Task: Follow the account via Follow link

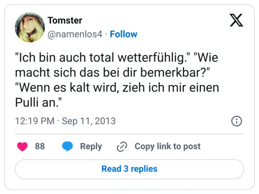Action: coord(124,34)
